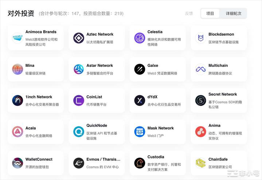Click the 反馈 feedback link
This screenshot has width=262, height=180.
[189, 13]
